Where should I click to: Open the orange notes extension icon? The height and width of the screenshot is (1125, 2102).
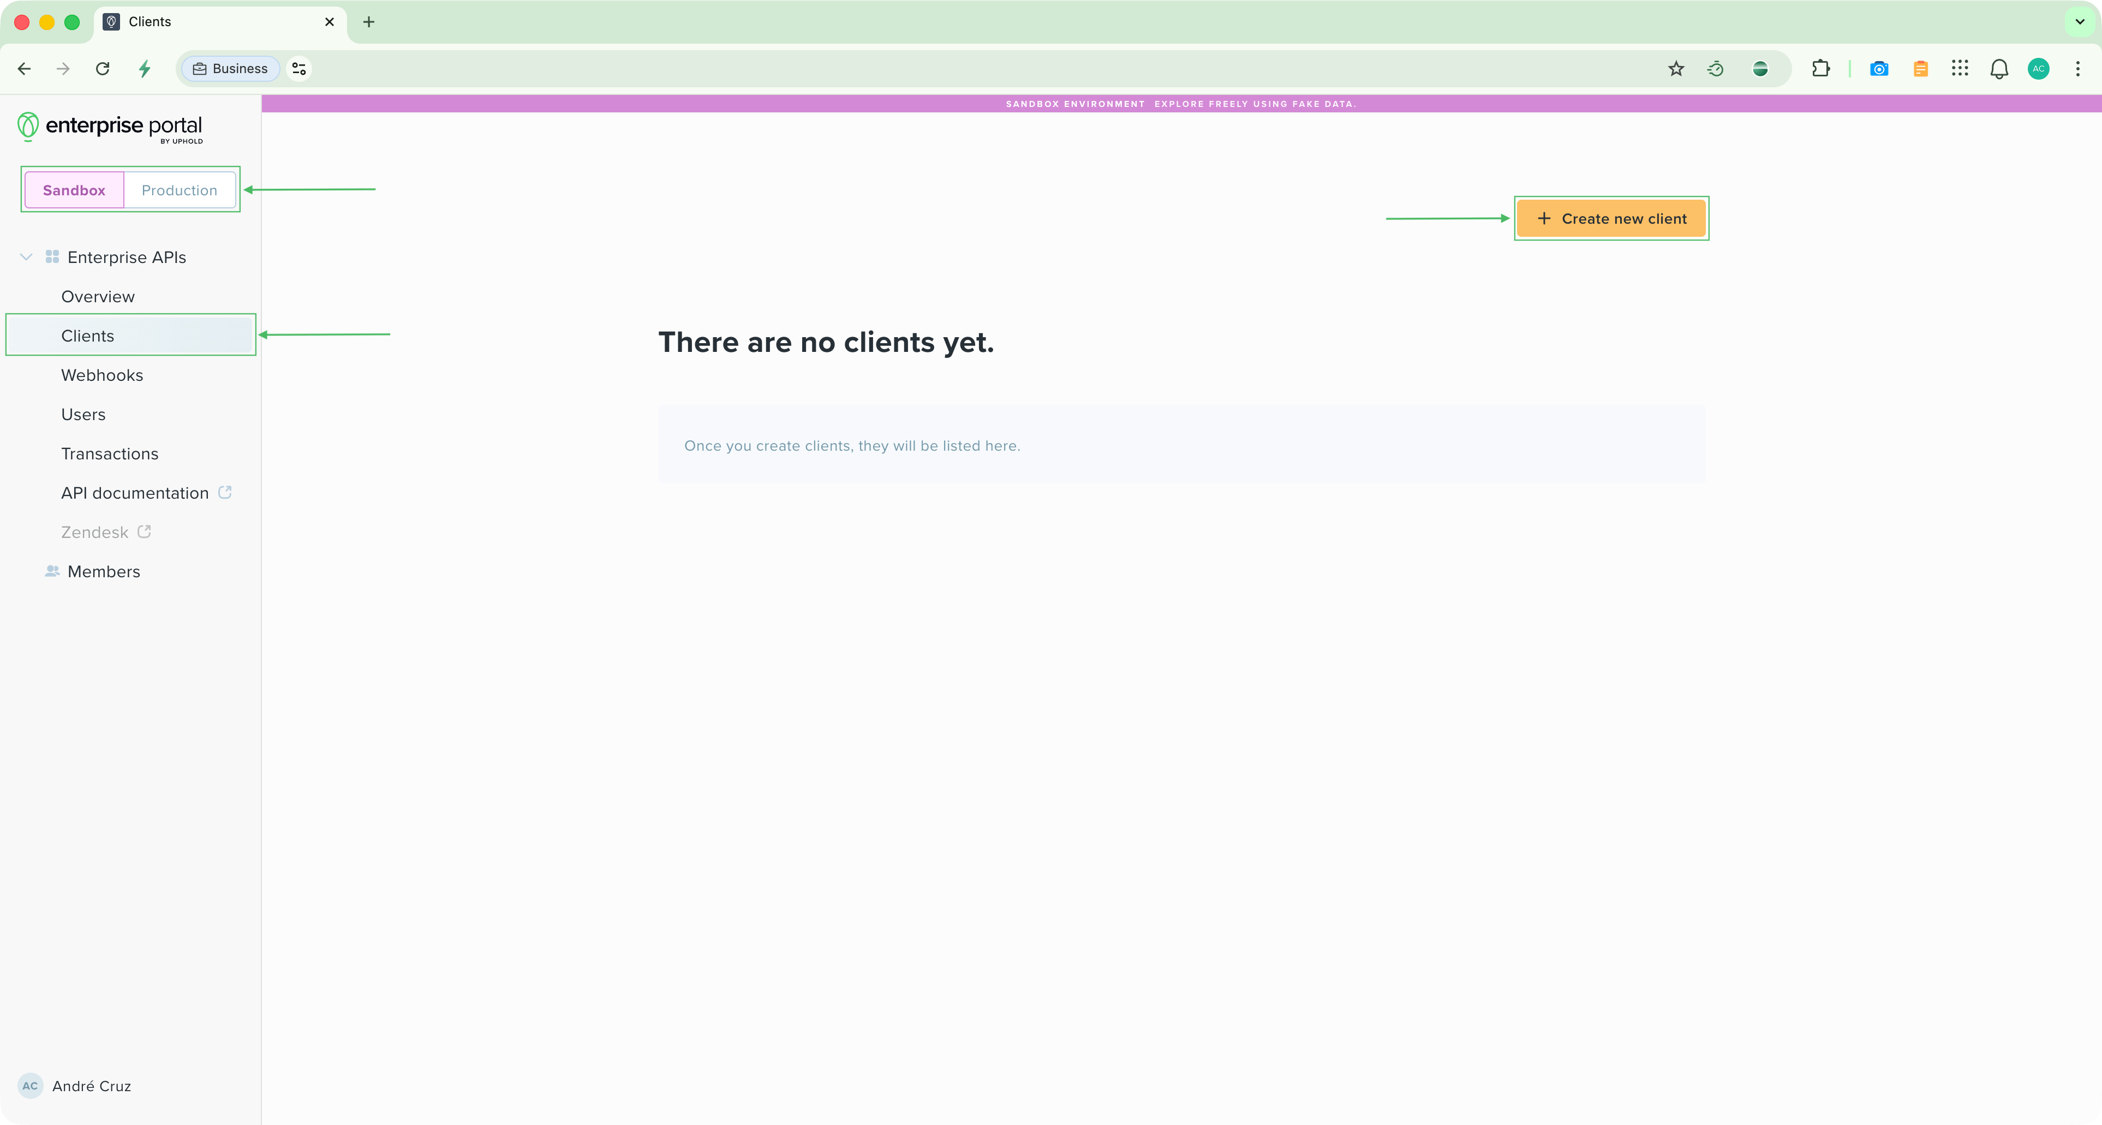click(x=1920, y=69)
